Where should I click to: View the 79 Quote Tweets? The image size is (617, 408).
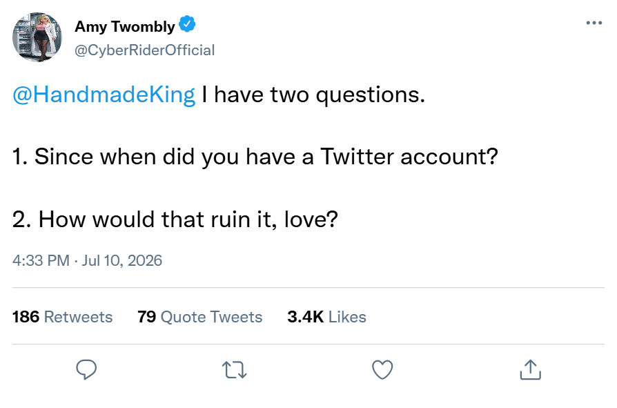click(200, 317)
